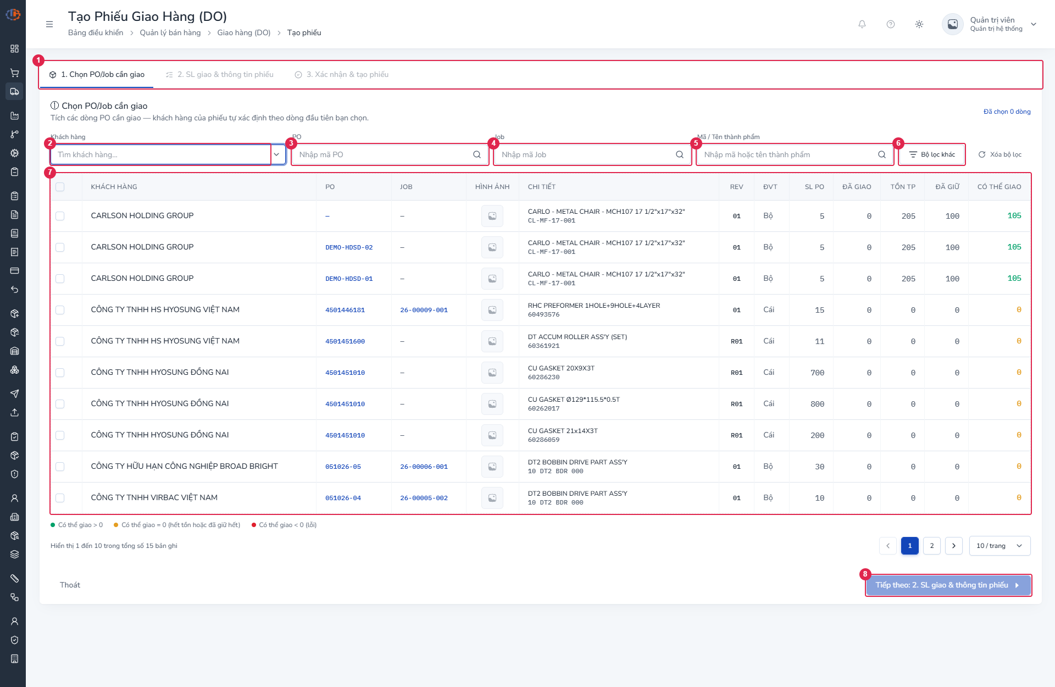Open image placeholder for RHC PREFORMER row
1055x687 pixels.
(492, 310)
